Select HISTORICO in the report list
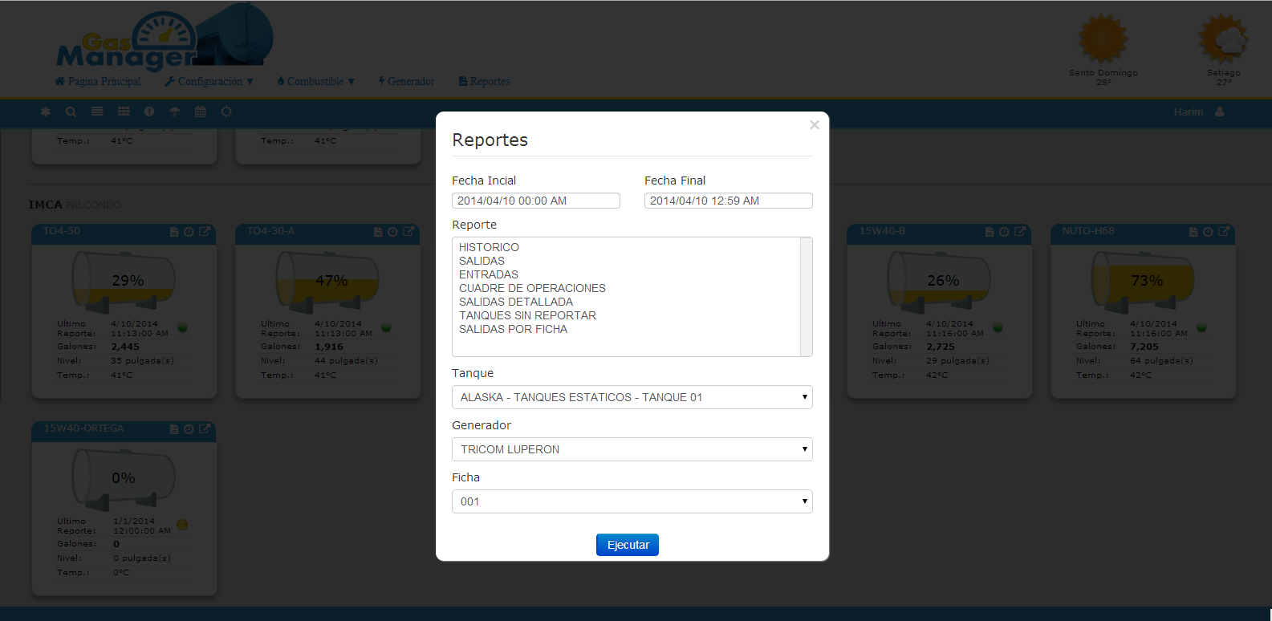The width and height of the screenshot is (1272, 621). tap(489, 247)
